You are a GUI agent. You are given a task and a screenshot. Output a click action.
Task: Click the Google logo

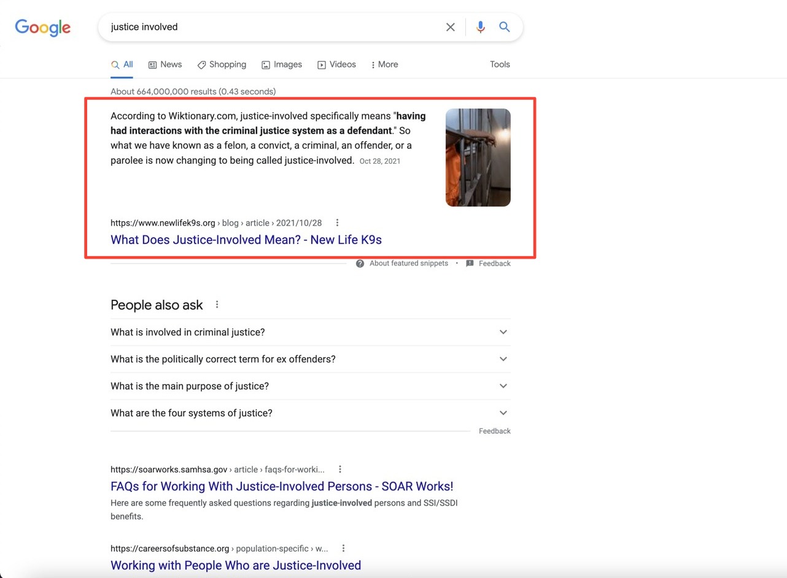(43, 28)
